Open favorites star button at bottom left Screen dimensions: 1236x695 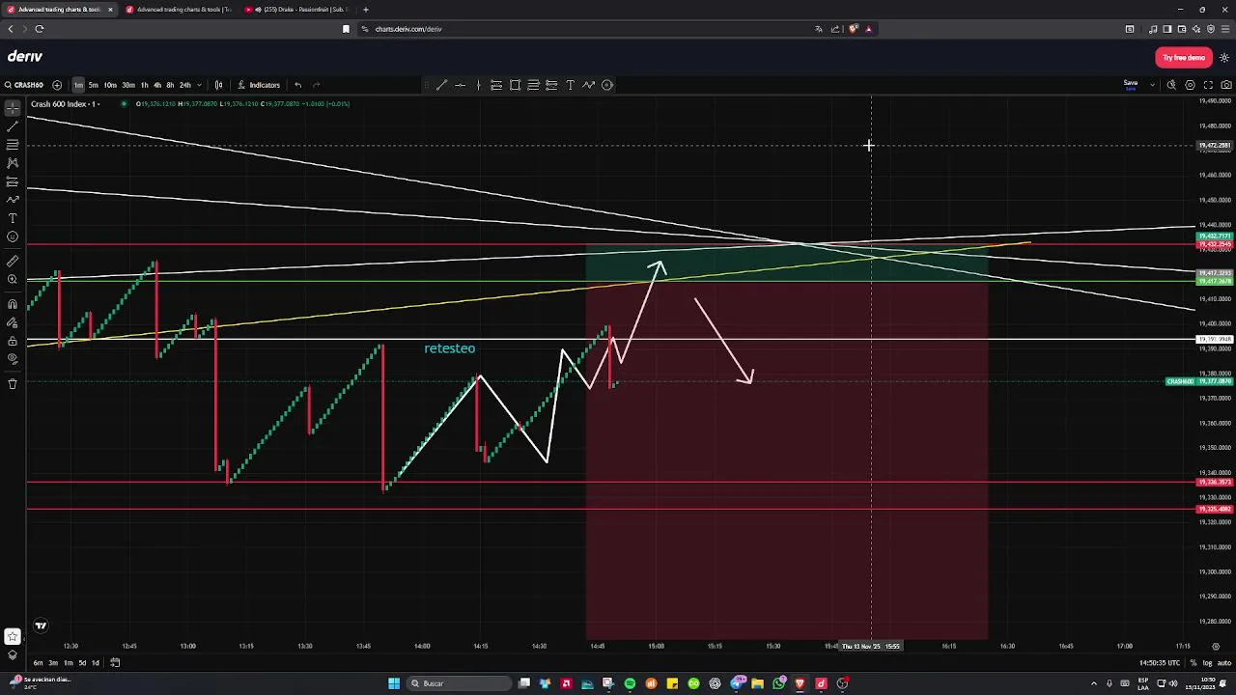13,636
